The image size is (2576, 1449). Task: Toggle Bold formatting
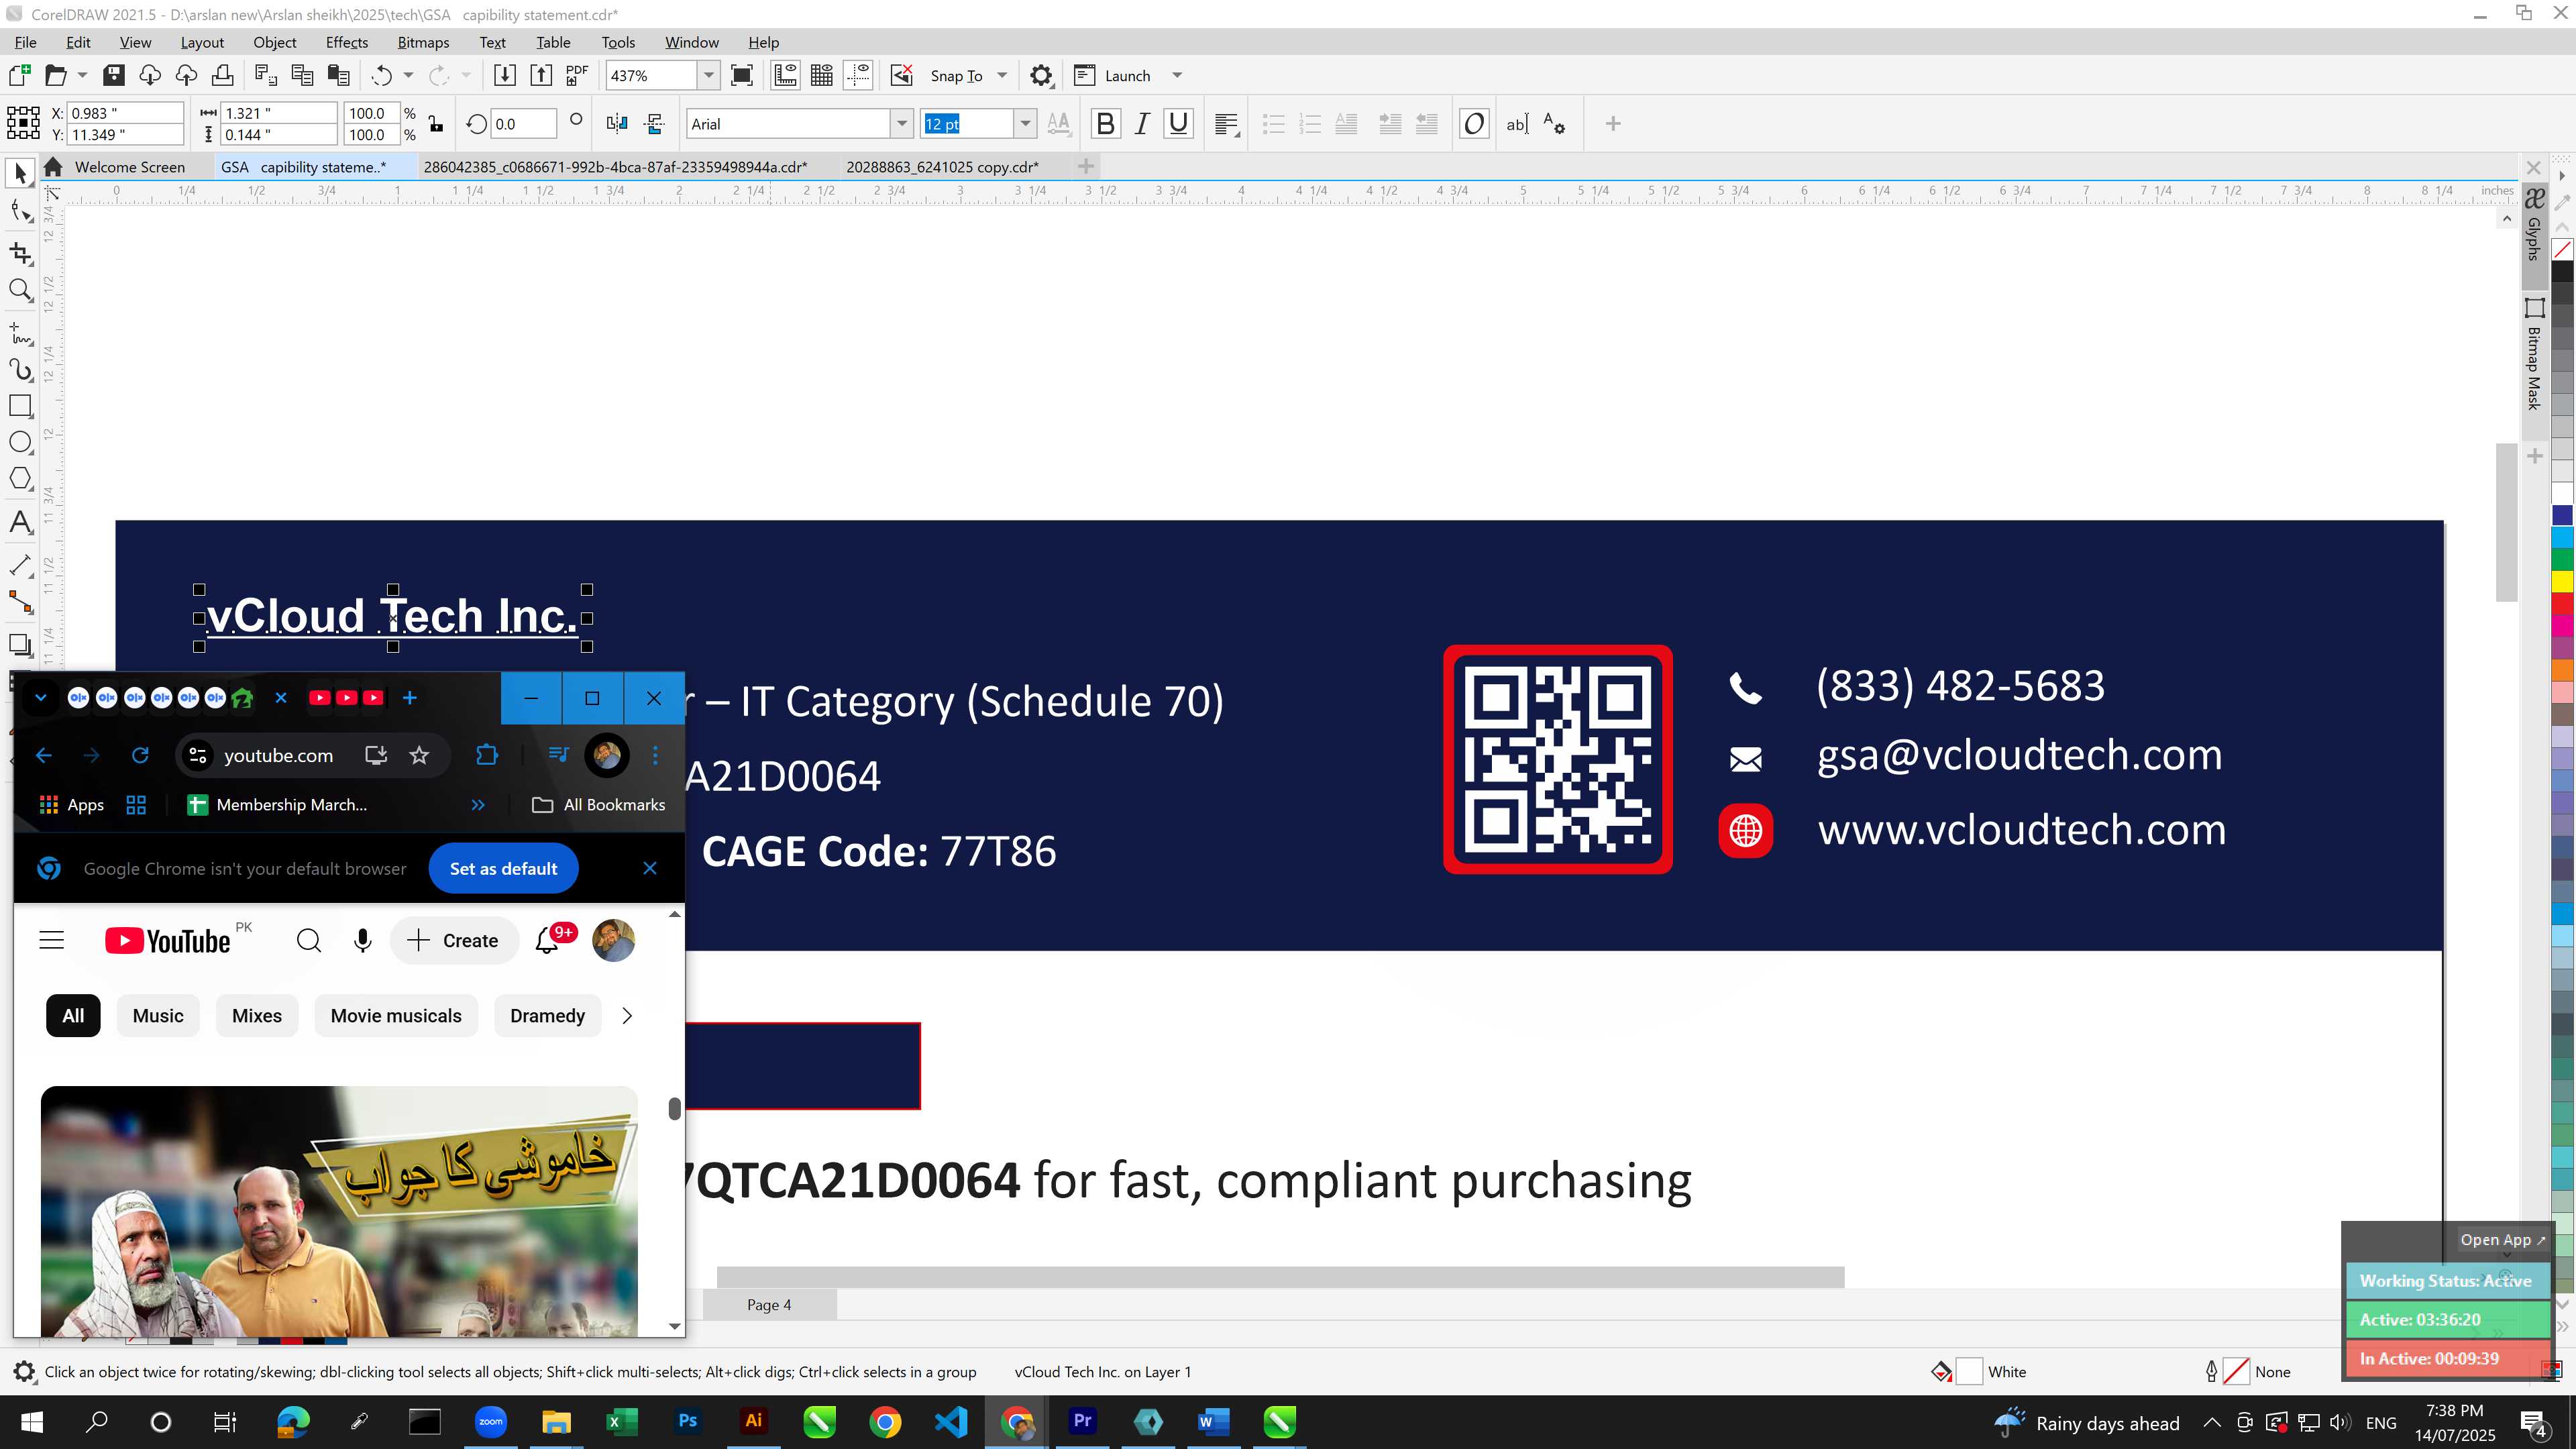pyautogui.click(x=1105, y=124)
